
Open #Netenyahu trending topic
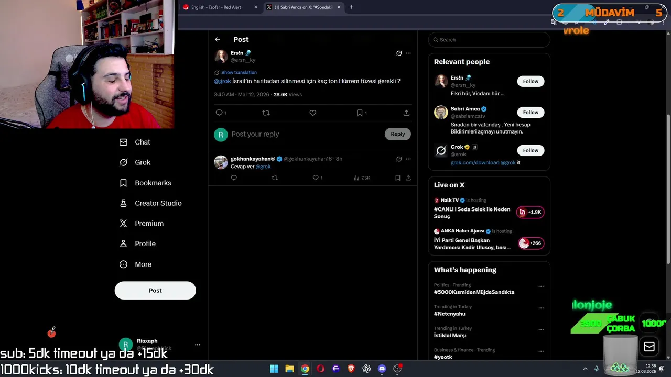pyautogui.click(x=449, y=314)
